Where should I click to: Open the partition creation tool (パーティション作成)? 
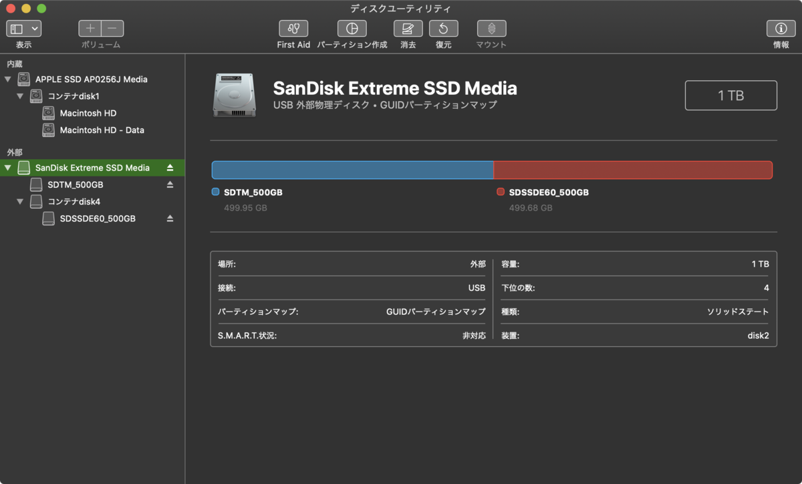[x=352, y=29]
